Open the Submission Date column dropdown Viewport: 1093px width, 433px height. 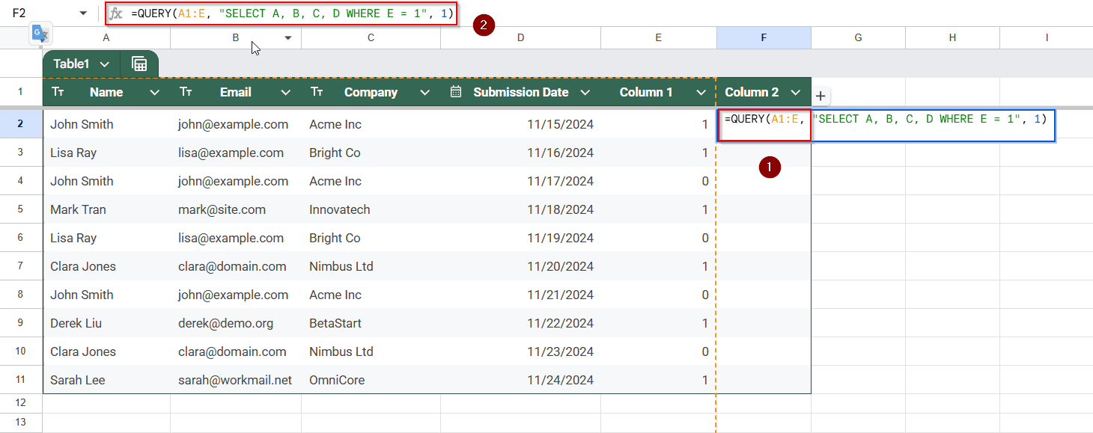(x=585, y=93)
